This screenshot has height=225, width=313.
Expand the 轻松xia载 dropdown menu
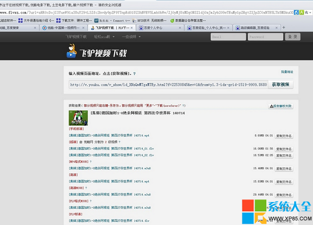point(104,37)
